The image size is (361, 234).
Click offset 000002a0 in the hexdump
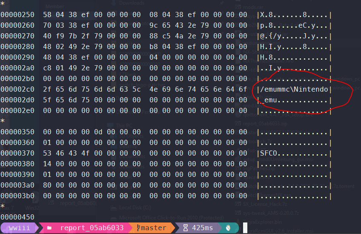pyautogui.click(x=17, y=68)
